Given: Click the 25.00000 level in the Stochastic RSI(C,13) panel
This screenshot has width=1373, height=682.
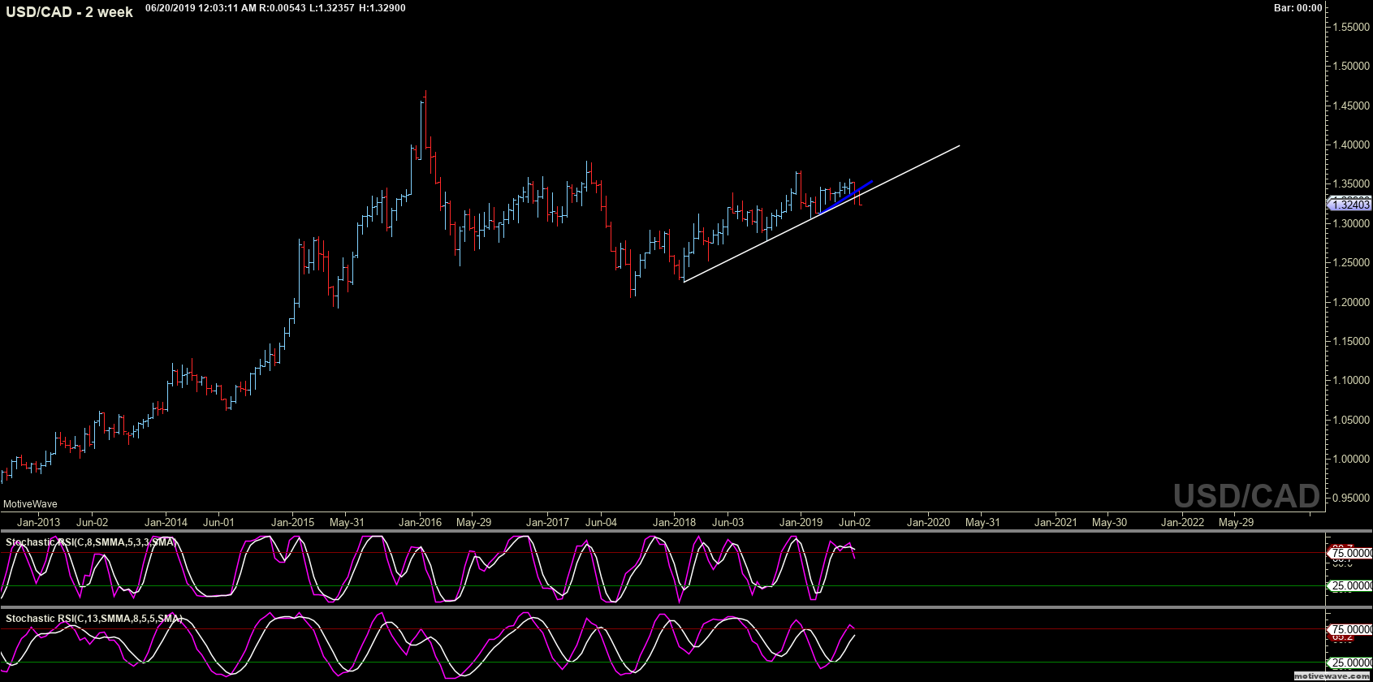Looking at the screenshot, I should click(x=1352, y=663).
